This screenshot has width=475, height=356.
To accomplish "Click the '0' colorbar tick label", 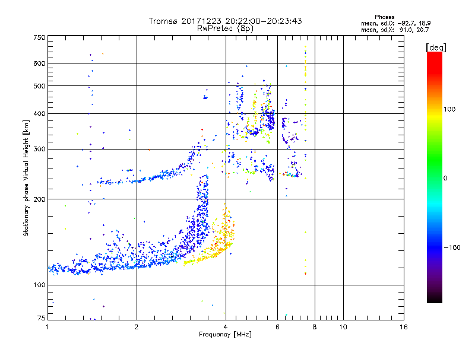I will point(445,178).
